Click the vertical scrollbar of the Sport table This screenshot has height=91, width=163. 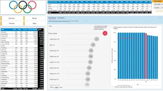[45, 44]
